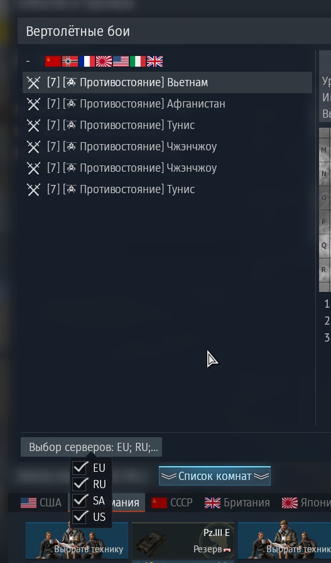331x563 pixels.
Task: Open the Выбор серверов dropdown
Action: 92,447
